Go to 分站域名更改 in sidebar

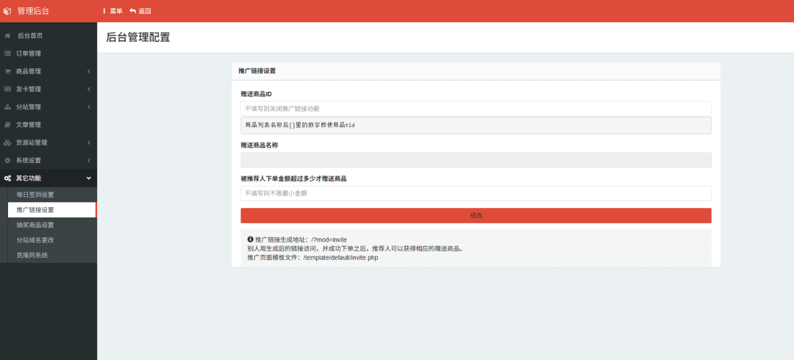pyautogui.click(x=35, y=240)
